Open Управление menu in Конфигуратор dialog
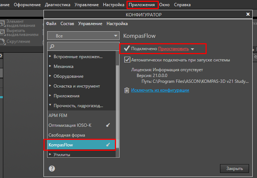257x178 pixels. (90, 24)
